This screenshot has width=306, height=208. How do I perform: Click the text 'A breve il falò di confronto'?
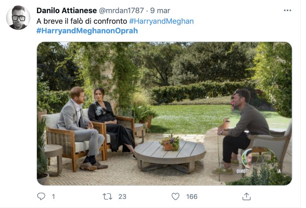click(82, 21)
